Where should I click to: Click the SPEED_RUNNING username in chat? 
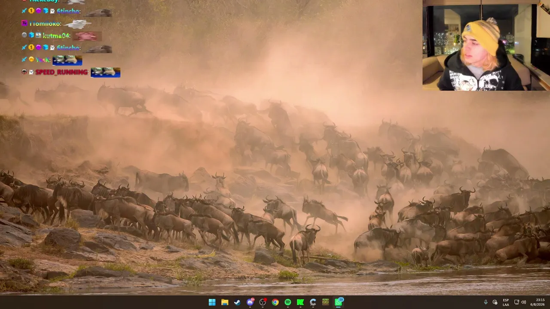tap(62, 72)
